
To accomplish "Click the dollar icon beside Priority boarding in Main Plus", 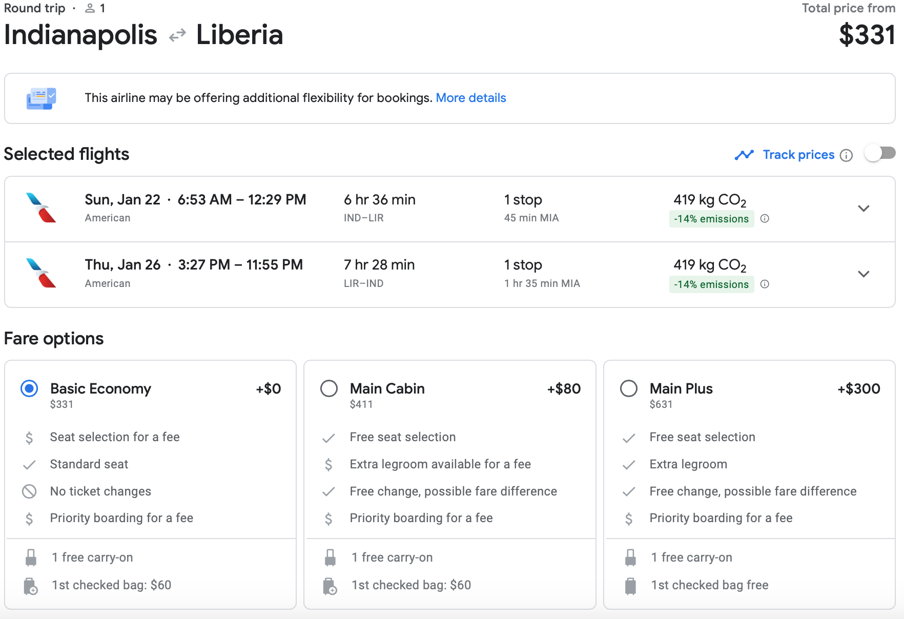I will tap(629, 518).
